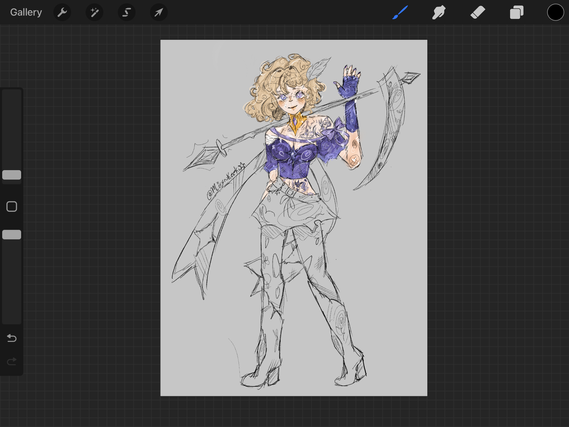The height and width of the screenshot is (427, 569).
Task: Click the brush size slider handle
Action: 12,175
